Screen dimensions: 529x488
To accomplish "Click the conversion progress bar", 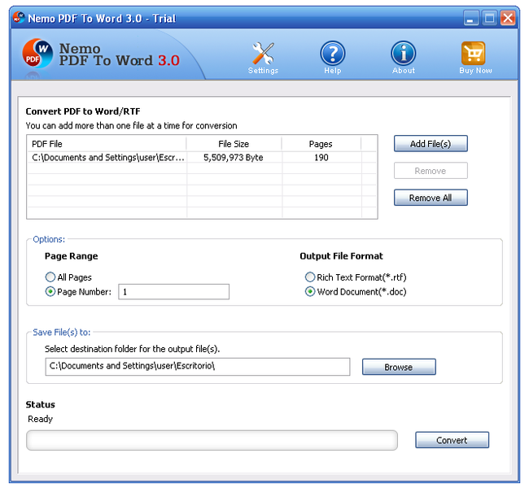I will (212, 440).
